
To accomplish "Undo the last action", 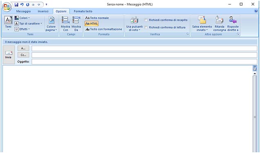I will (x=22, y=4).
